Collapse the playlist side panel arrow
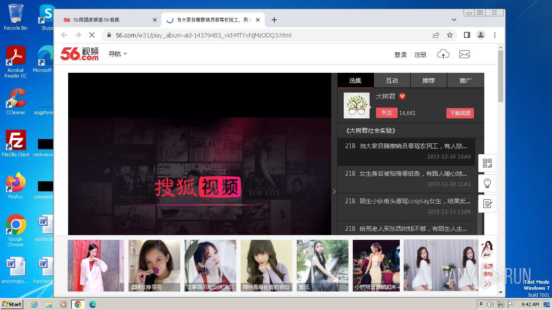This screenshot has width=552, height=310. pyautogui.click(x=334, y=191)
